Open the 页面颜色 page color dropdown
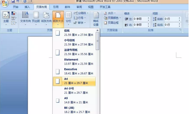 coord(112,18)
